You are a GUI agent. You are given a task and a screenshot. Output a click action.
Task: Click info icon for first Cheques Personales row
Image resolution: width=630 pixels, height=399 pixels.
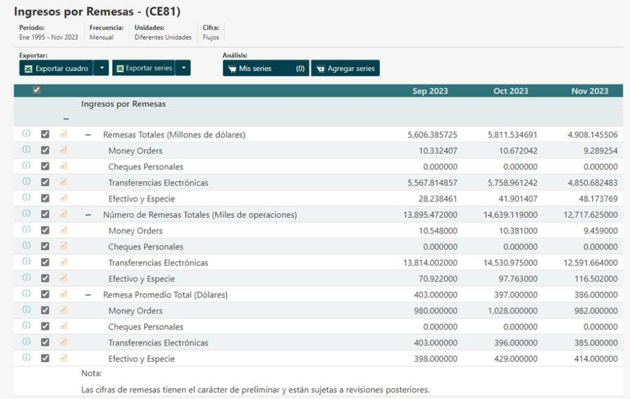click(26, 166)
